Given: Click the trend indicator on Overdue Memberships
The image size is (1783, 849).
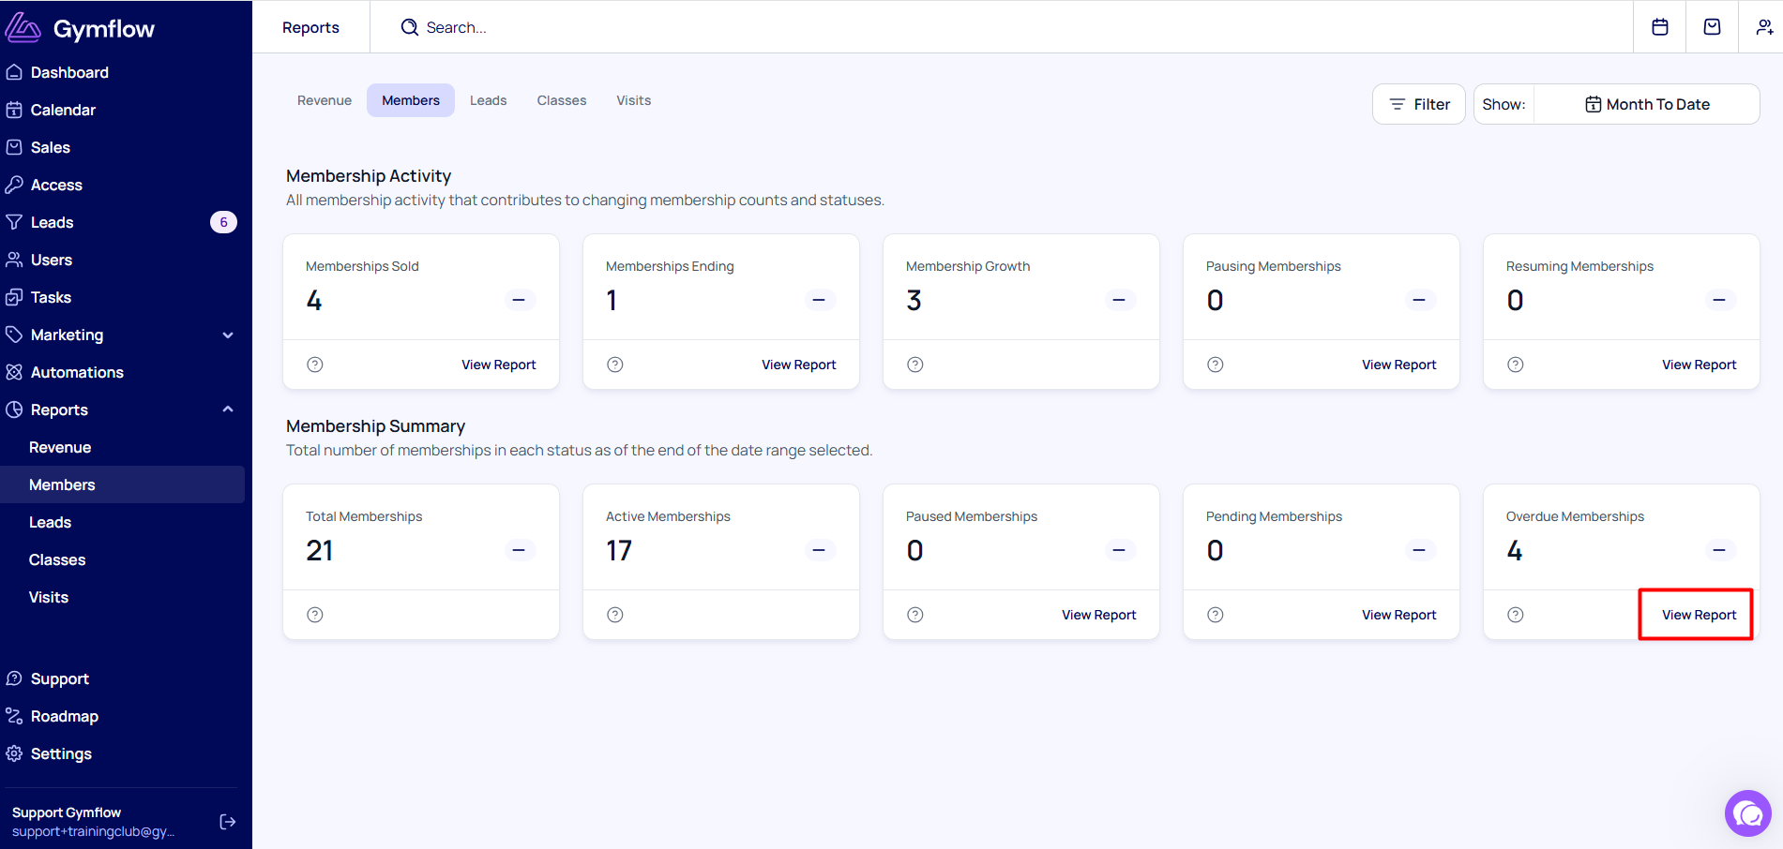Looking at the screenshot, I should click(1719, 550).
